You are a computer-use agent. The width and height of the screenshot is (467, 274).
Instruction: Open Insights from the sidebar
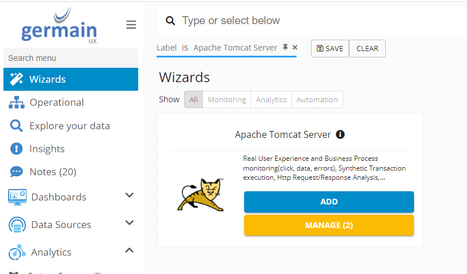click(x=47, y=149)
